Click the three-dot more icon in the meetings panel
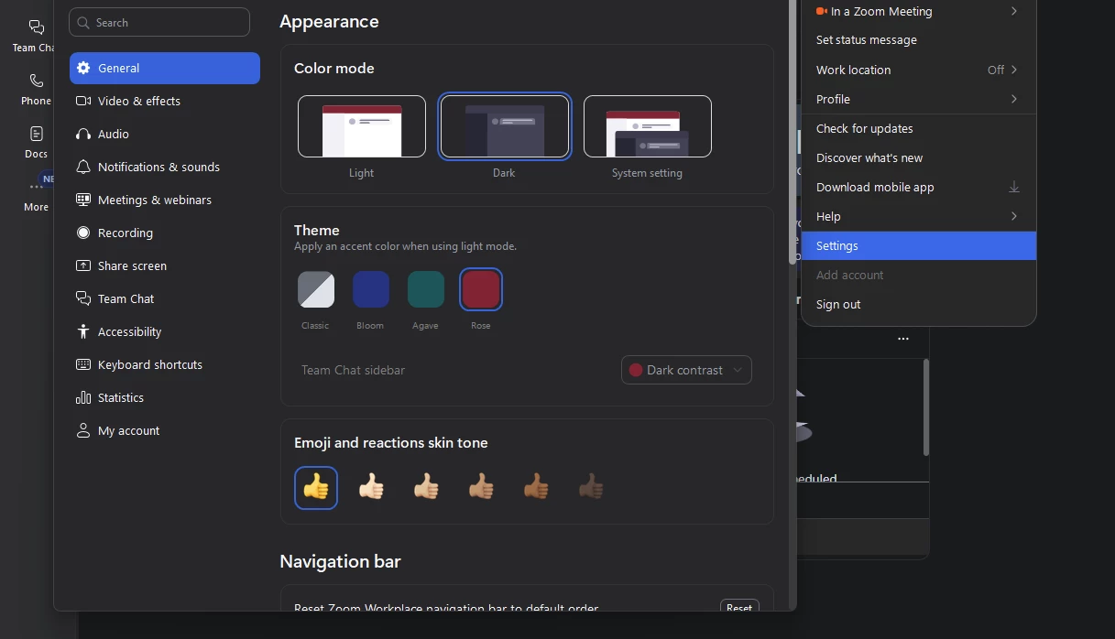Screen dimensions: 1115x639 [x=903, y=339]
